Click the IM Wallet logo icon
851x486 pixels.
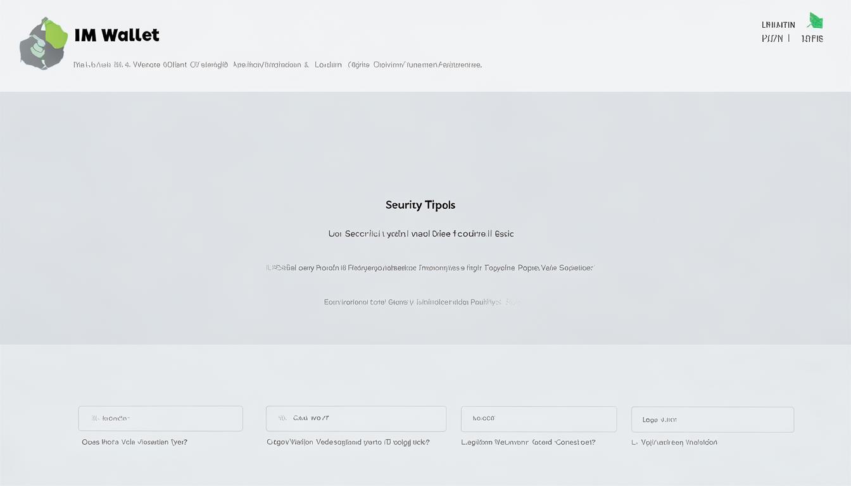43,43
